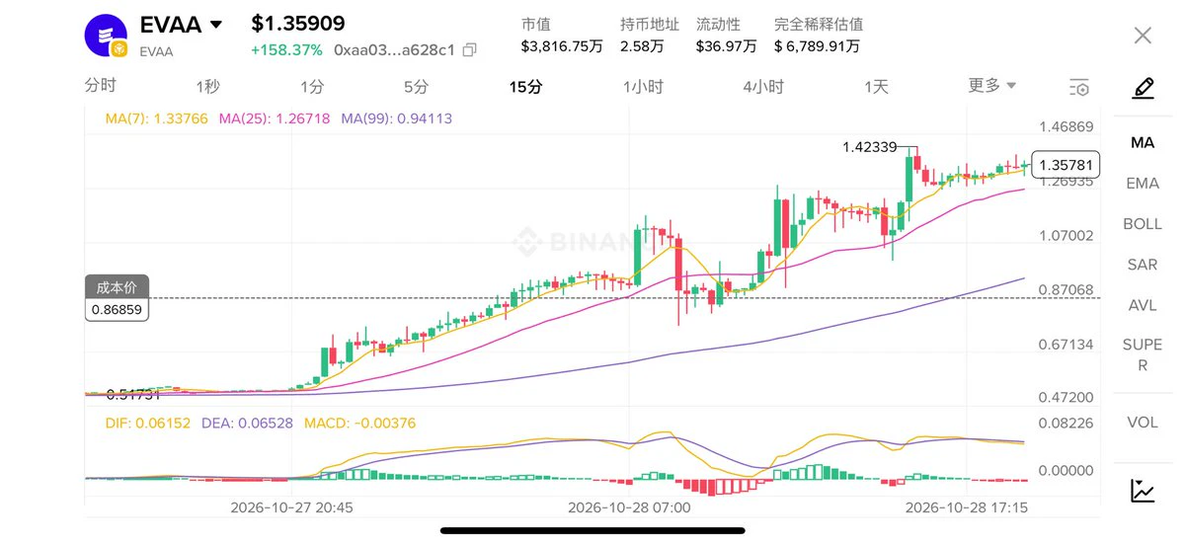Enable the EMA indicator
The image size is (1185, 545).
click(x=1143, y=184)
